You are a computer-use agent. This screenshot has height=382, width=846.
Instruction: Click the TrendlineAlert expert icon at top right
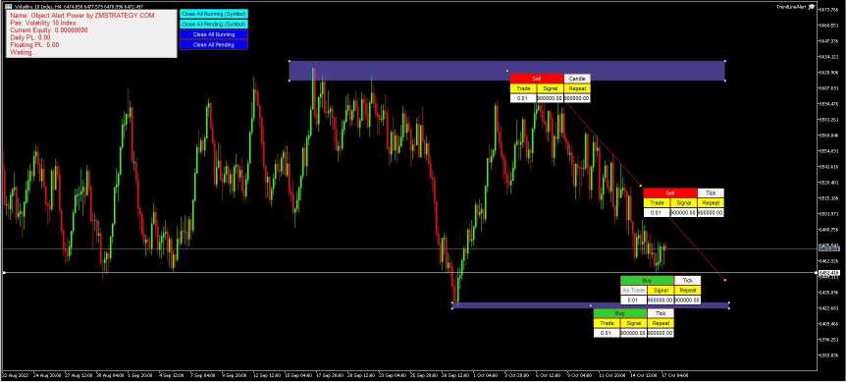click(x=812, y=7)
